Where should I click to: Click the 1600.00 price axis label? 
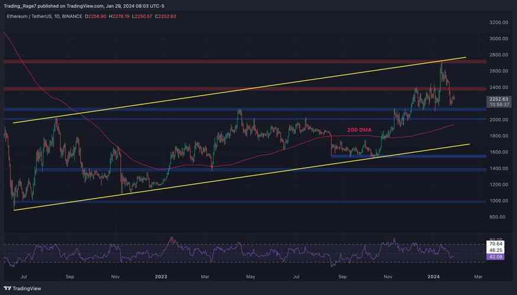pyautogui.click(x=499, y=152)
